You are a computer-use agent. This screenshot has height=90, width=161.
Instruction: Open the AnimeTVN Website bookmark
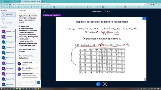coord(117,7)
